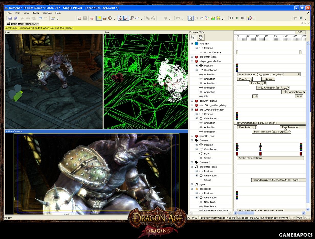Collapse the Camera 1 track
Screen dimensions: 315x239
click(x=192, y=140)
